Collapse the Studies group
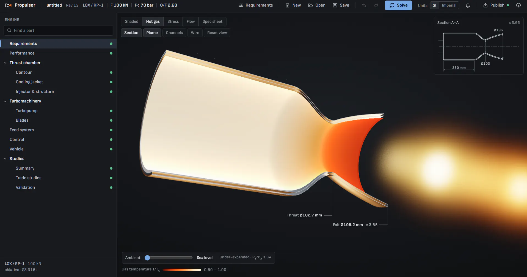The image size is (527, 277). click(5, 159)
